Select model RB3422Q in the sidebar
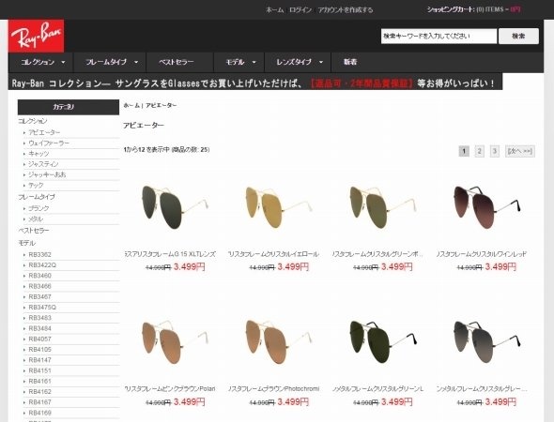Image resolution: width=554 pixels, height=422 pixels. coord(42,265)
